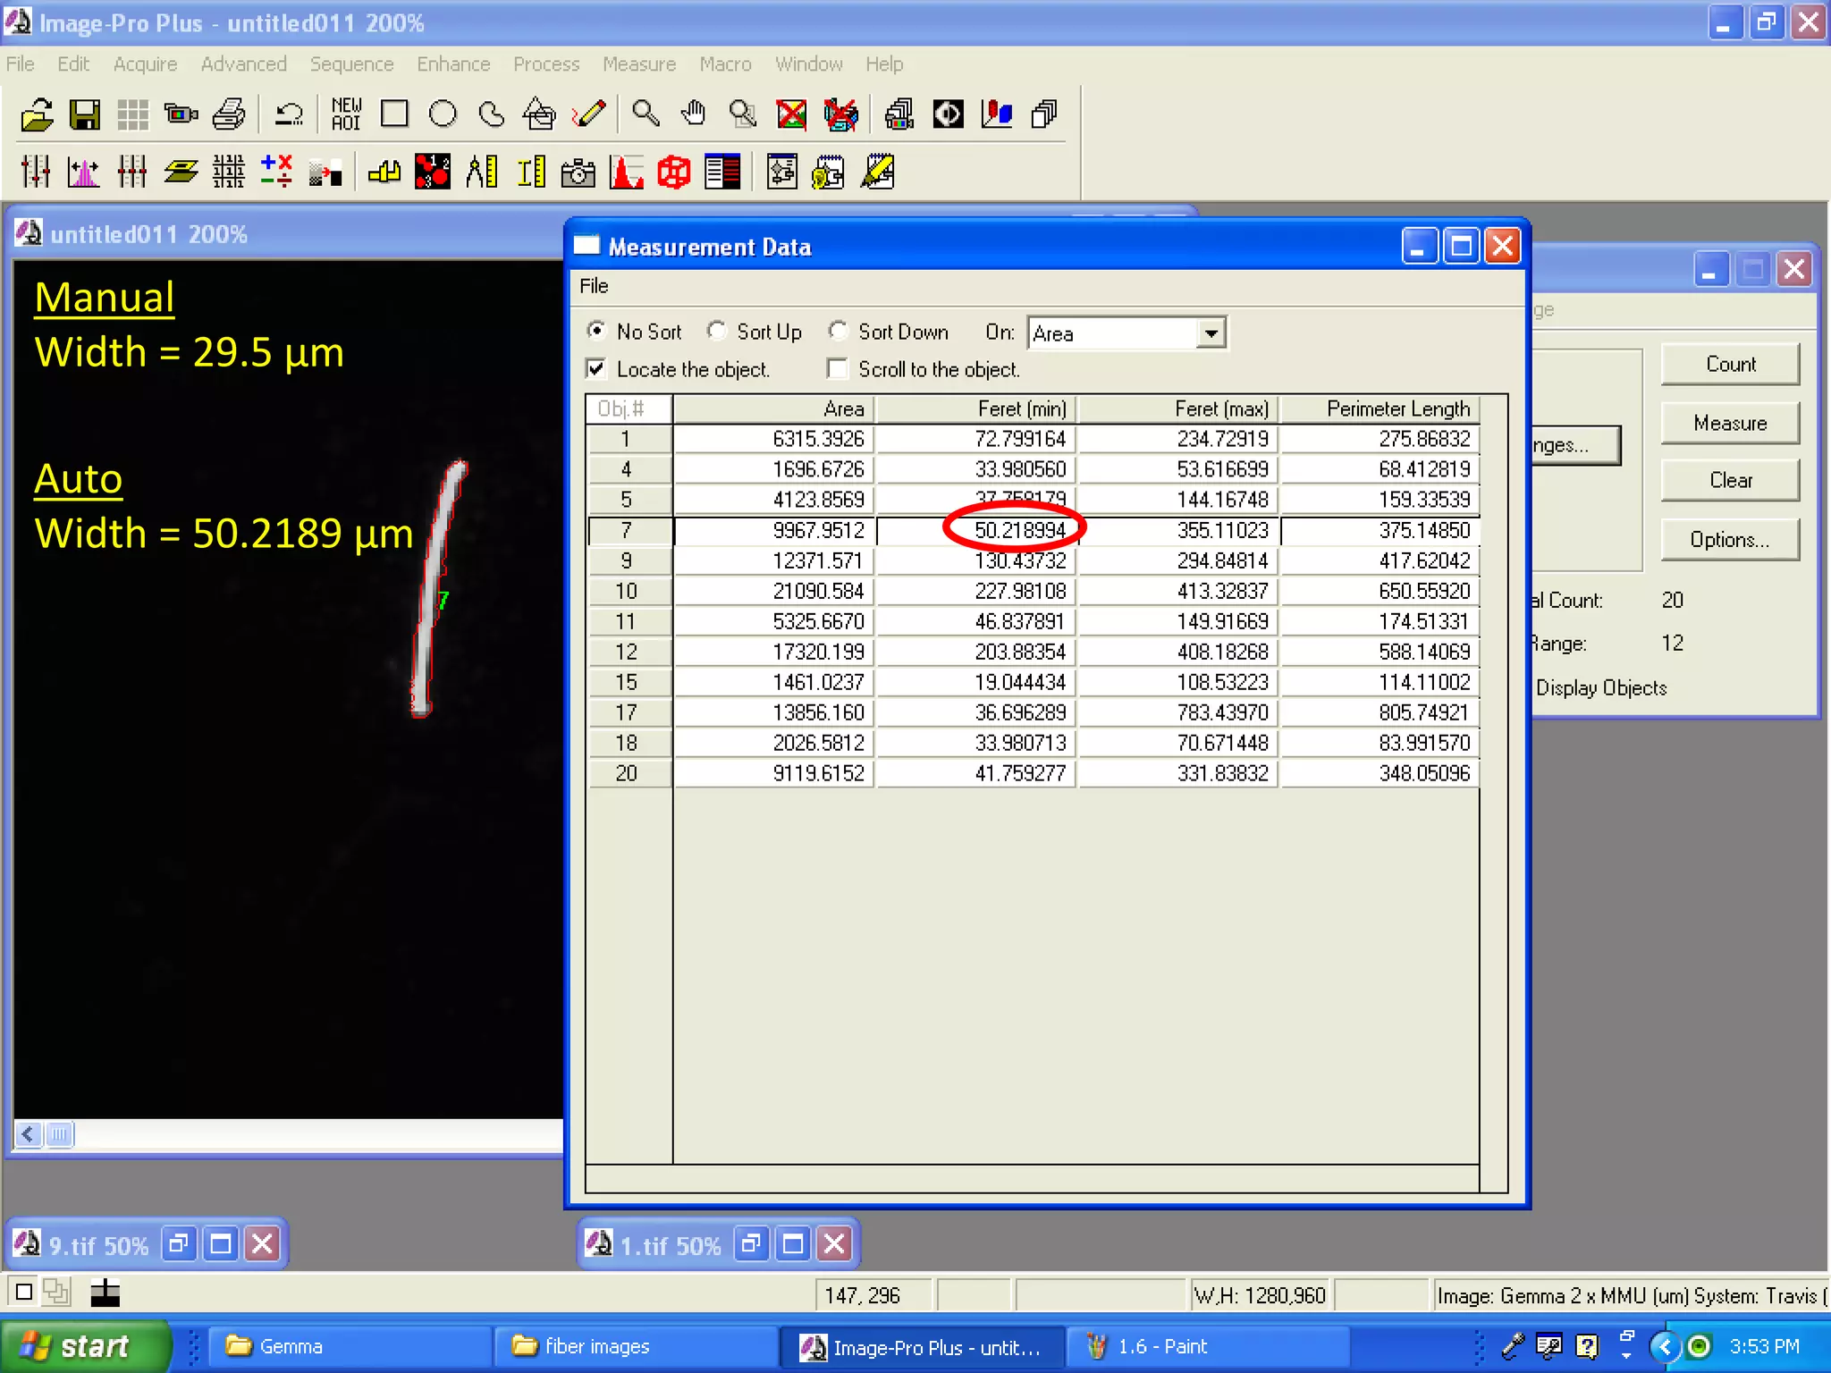The height and width of the screenshot is (1373, 1831).
Task: Click the Open file toolbar icon
Action: [37, 114]
